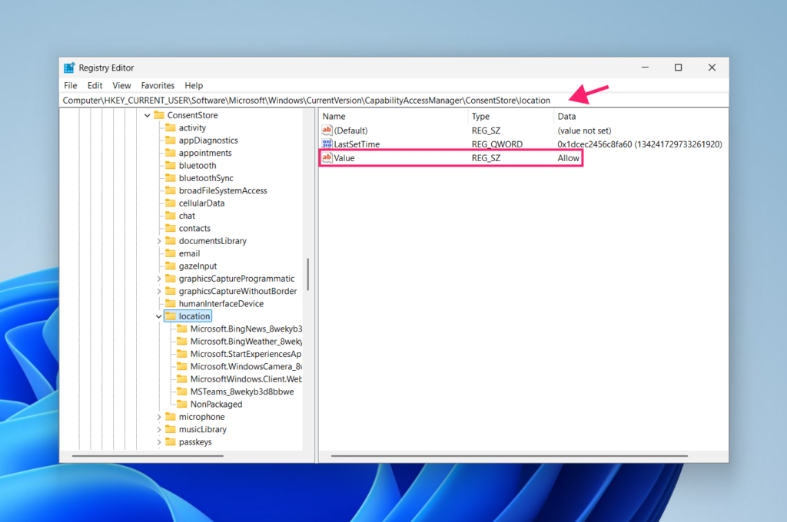
Task: Select the documentsLibrary key label
Action: 213,241
